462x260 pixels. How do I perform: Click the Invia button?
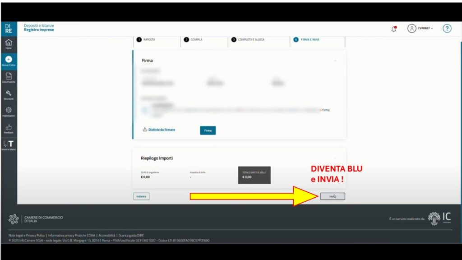(x=333, y=196)
